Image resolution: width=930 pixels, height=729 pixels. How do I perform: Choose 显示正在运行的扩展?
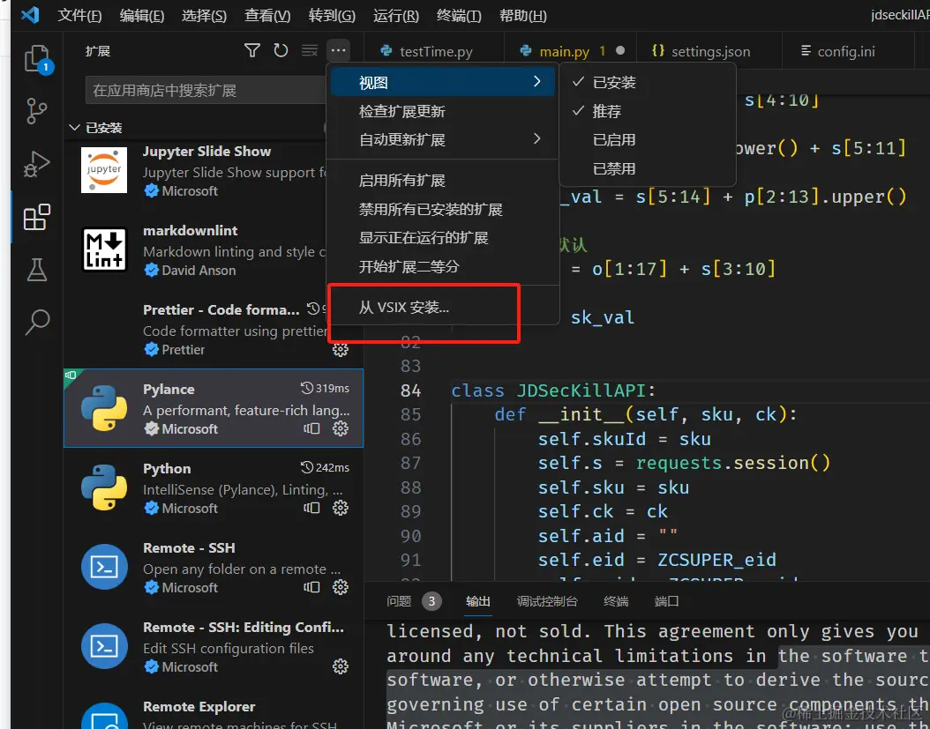point(442,238)
